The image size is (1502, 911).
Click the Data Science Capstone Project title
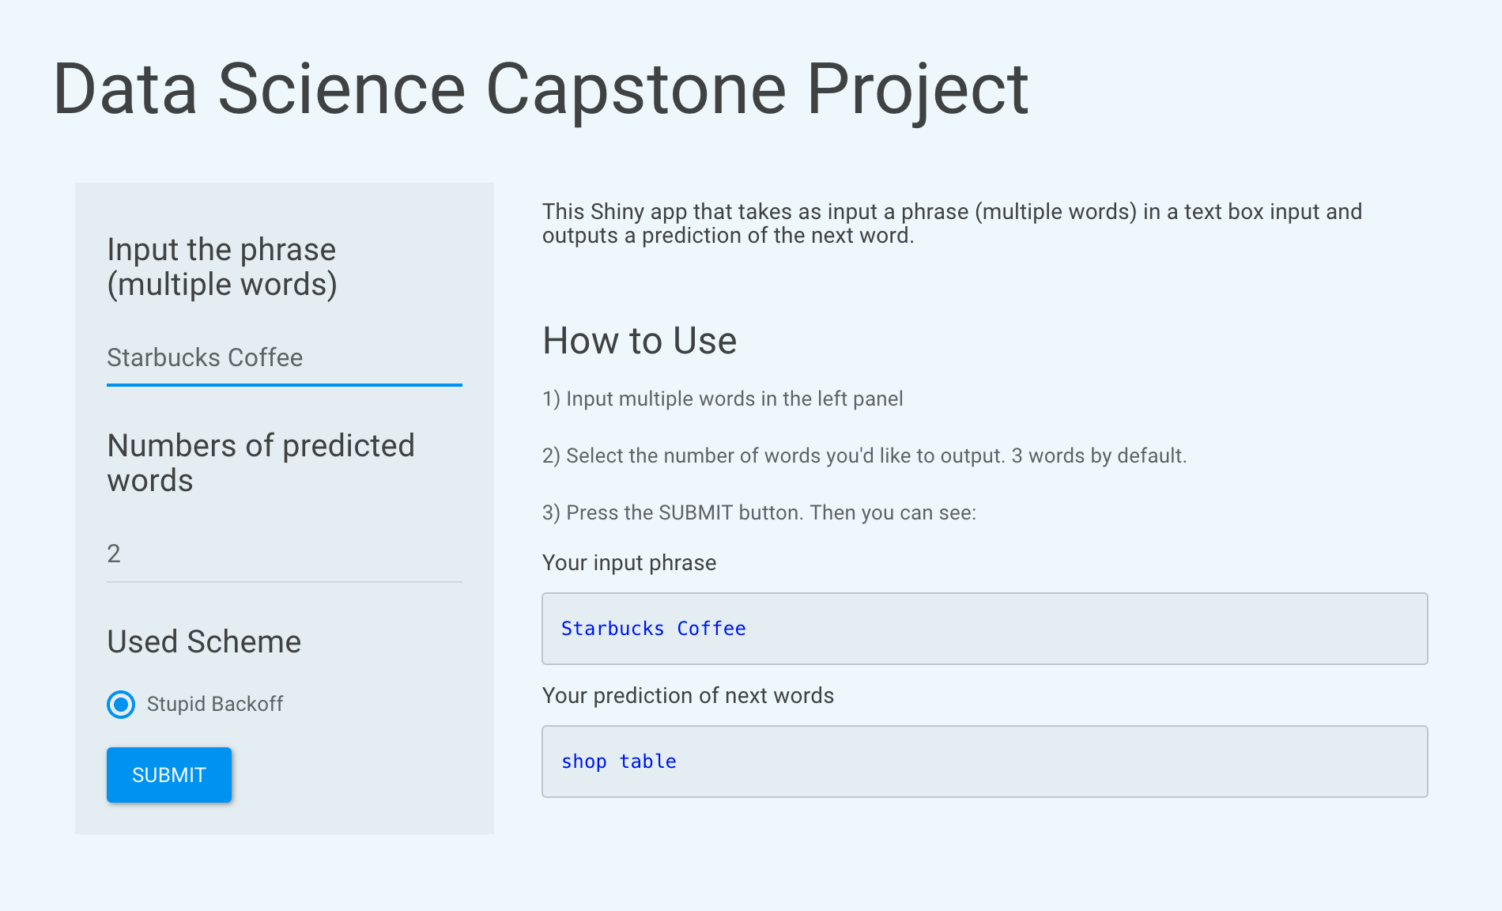(540, 89)
